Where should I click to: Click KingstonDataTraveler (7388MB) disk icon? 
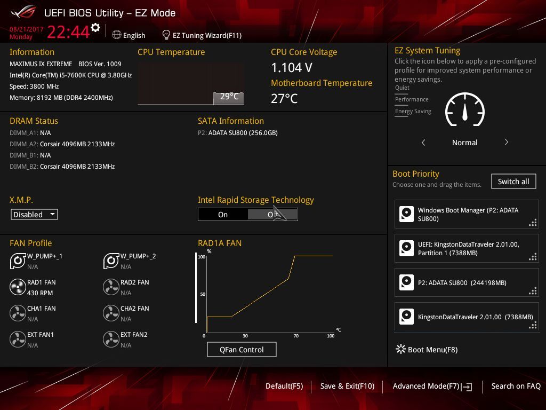[406, 317]
